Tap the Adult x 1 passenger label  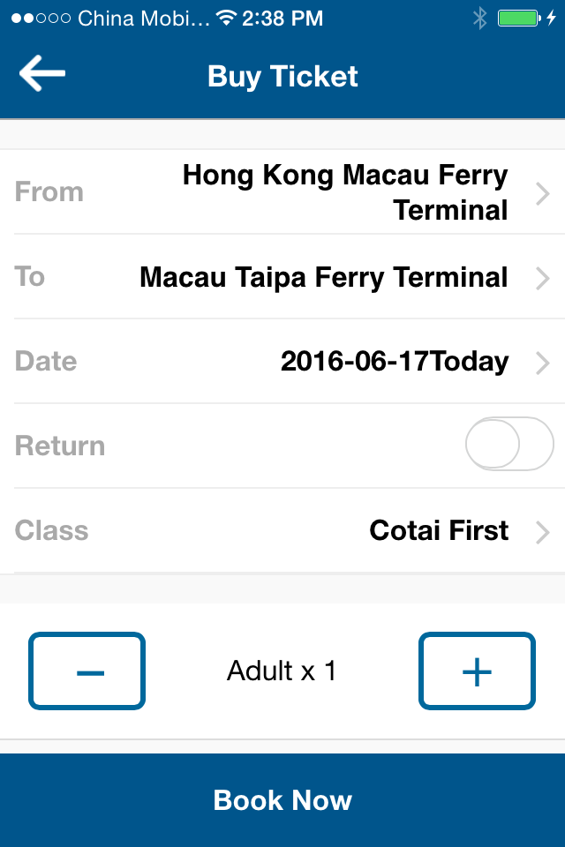[282, 671]
